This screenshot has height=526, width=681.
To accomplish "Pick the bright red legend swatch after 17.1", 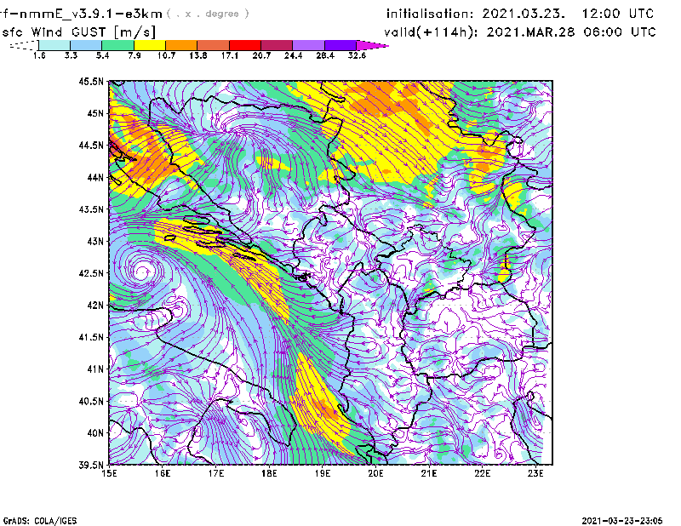I will [x=245, y=45].
